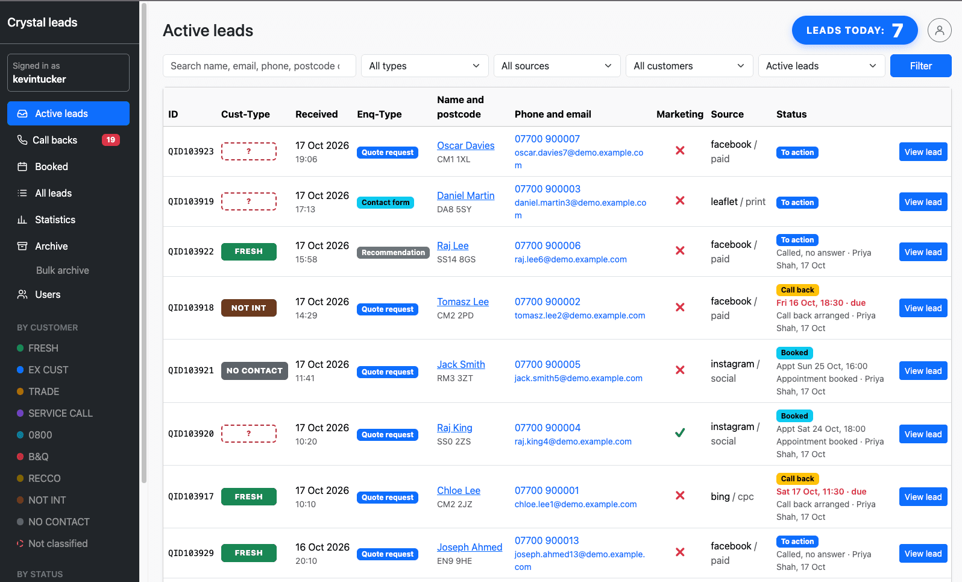Click the Users people icon
Viewport: 962px width, 582px height.
pos(22,294)
